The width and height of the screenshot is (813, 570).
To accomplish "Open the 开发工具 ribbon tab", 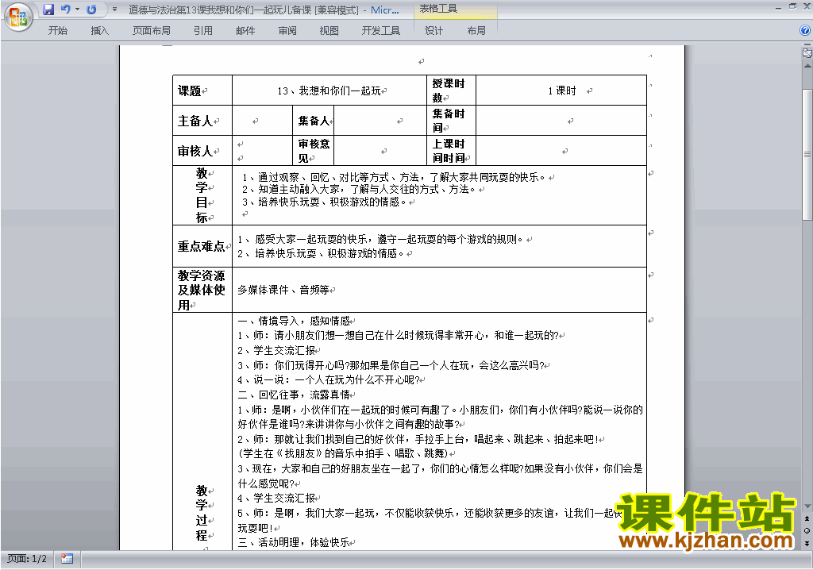I will (x=380, y=31).
